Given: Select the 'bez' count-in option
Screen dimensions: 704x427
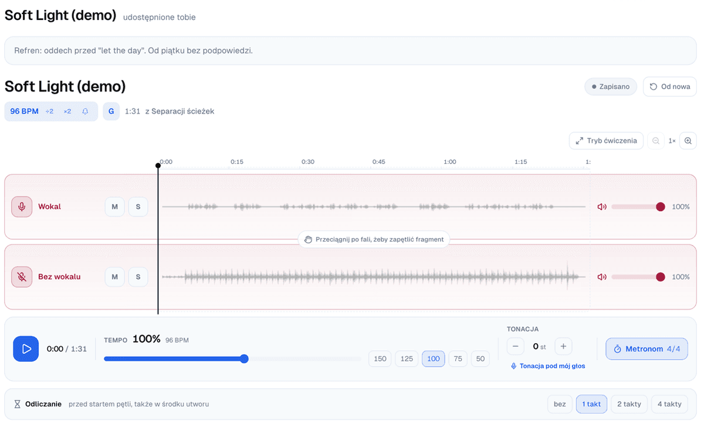Looking at the screenshot, I should (x=560, y=404).
